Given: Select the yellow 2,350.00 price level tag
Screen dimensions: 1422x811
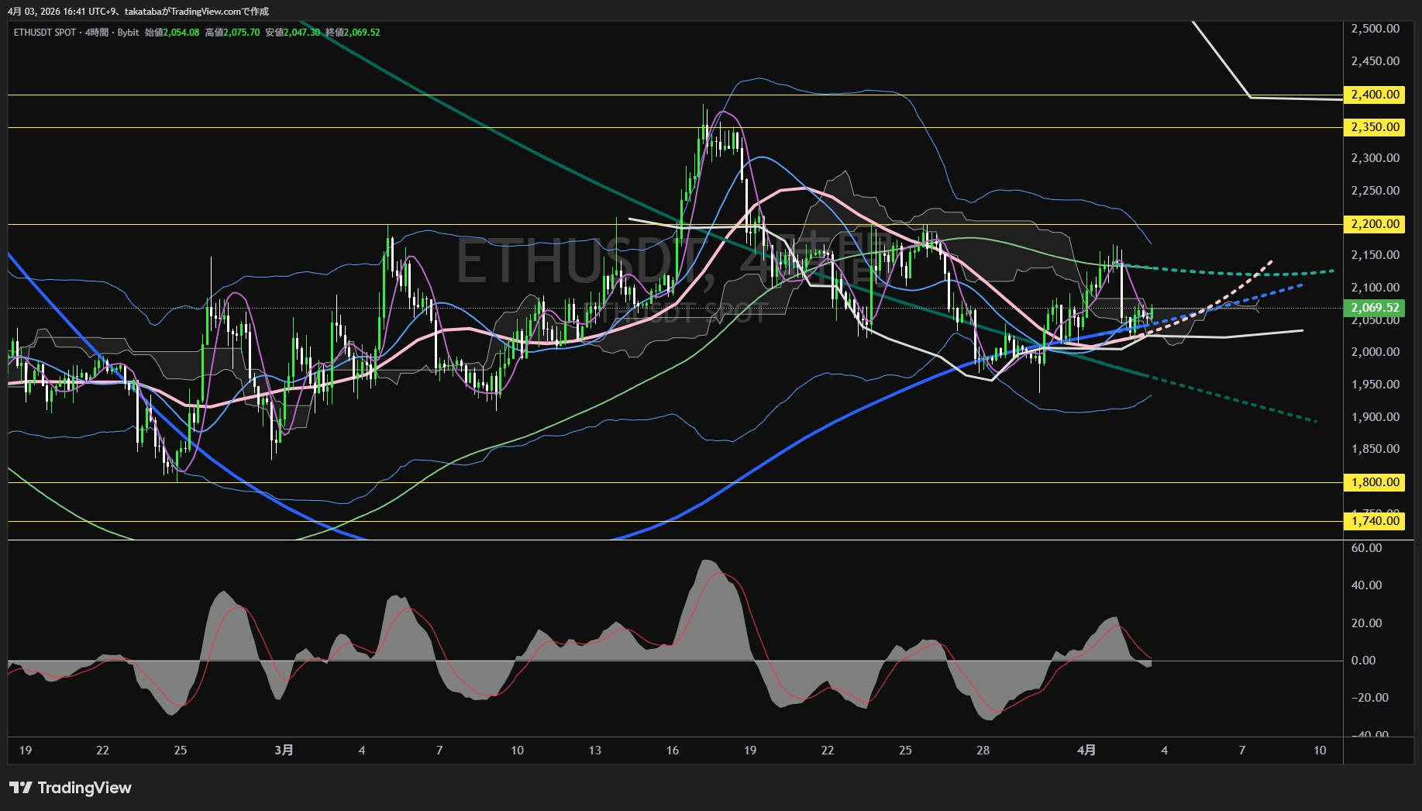Looking at the screenshot, I should point(1375,127).
